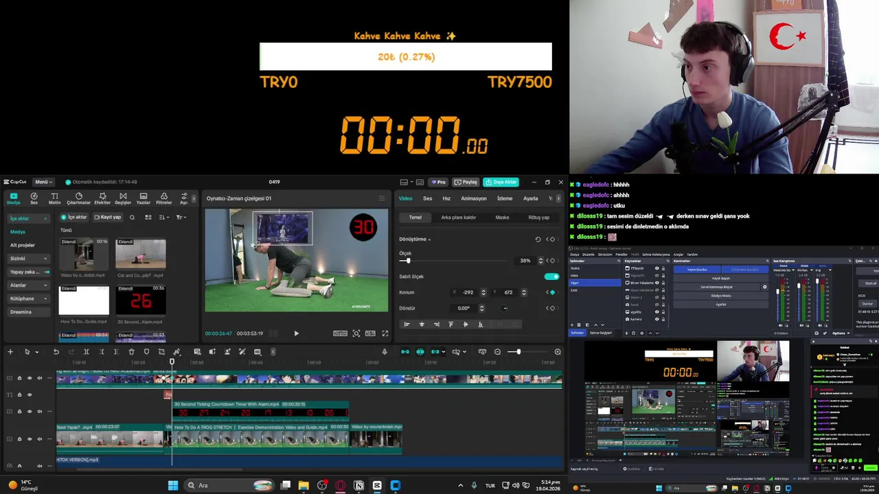This screenshot has height=494, width=879.
Task: Switch media panel to grid view icon
Action: click(x=148, y=217)
